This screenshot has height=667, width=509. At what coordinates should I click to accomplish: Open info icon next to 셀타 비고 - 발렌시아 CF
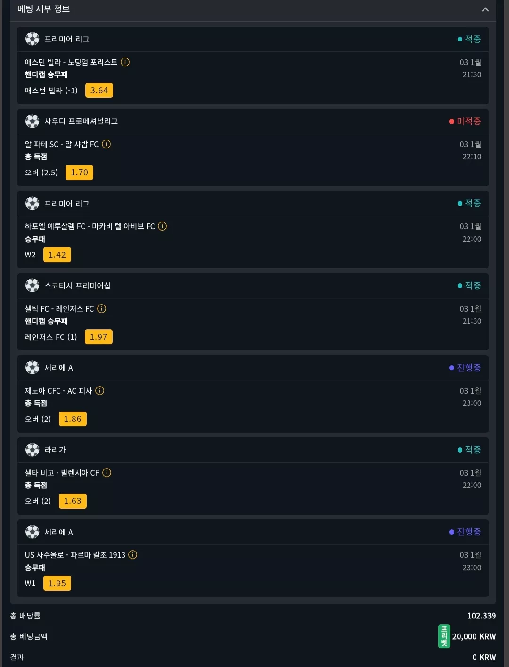(x=107, y=472)
